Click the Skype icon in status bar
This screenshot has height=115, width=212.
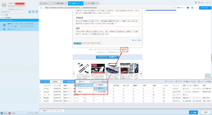coord(2,113)
